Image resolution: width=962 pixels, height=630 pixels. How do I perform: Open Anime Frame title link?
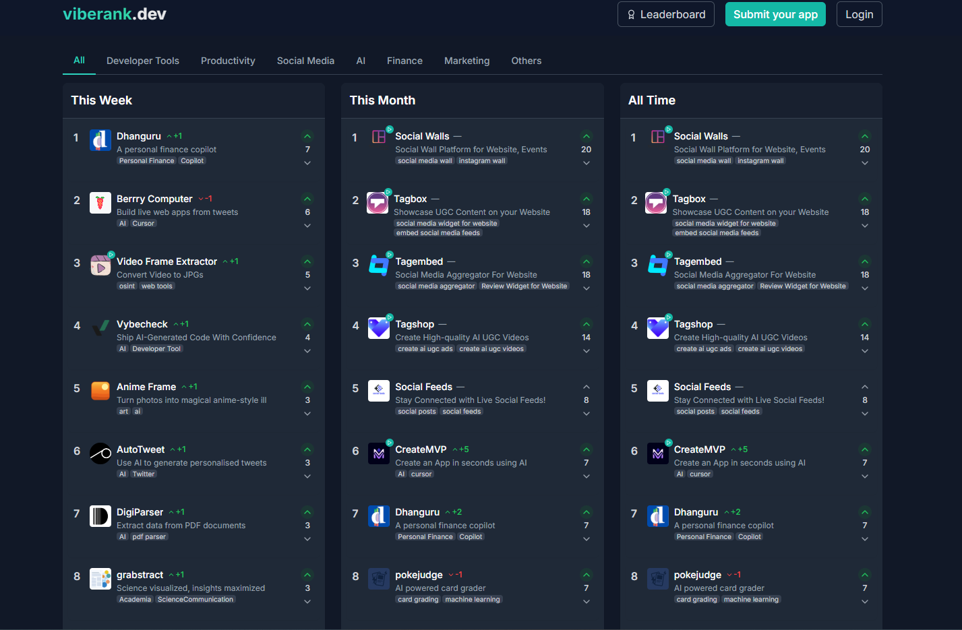146,387
